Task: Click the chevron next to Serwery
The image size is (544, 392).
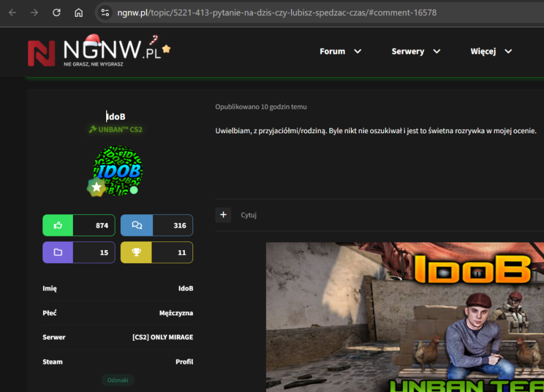Action: 437,51
